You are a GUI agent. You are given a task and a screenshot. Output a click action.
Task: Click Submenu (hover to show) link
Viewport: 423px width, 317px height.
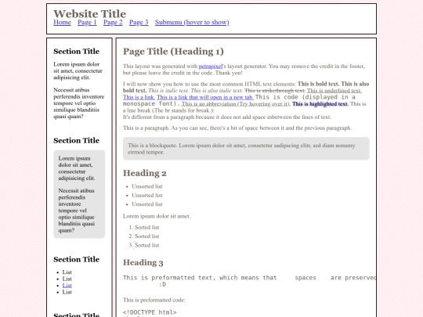coord(192,23)
